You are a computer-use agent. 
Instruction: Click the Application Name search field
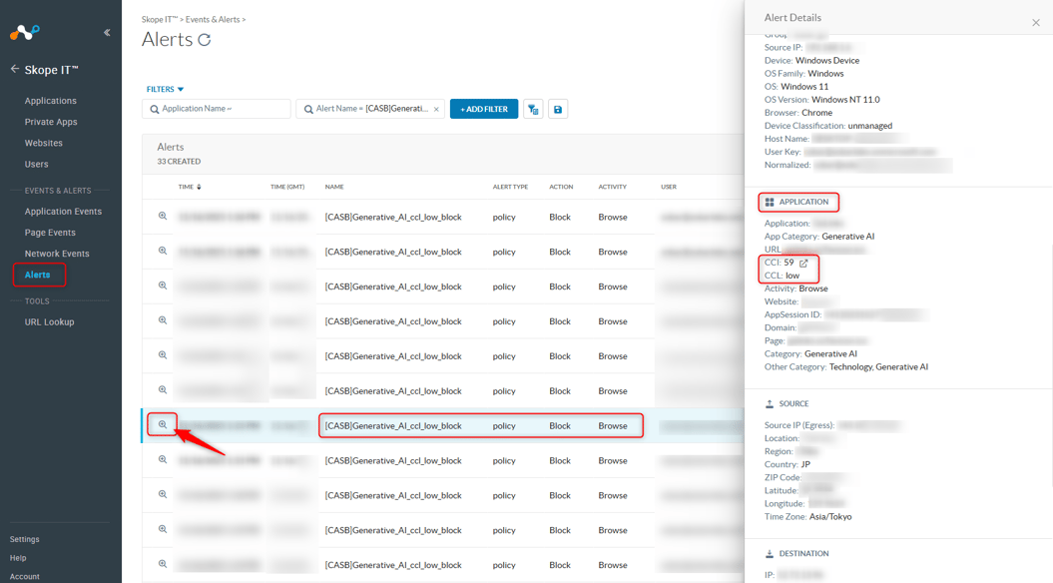(x=217, y=109)
